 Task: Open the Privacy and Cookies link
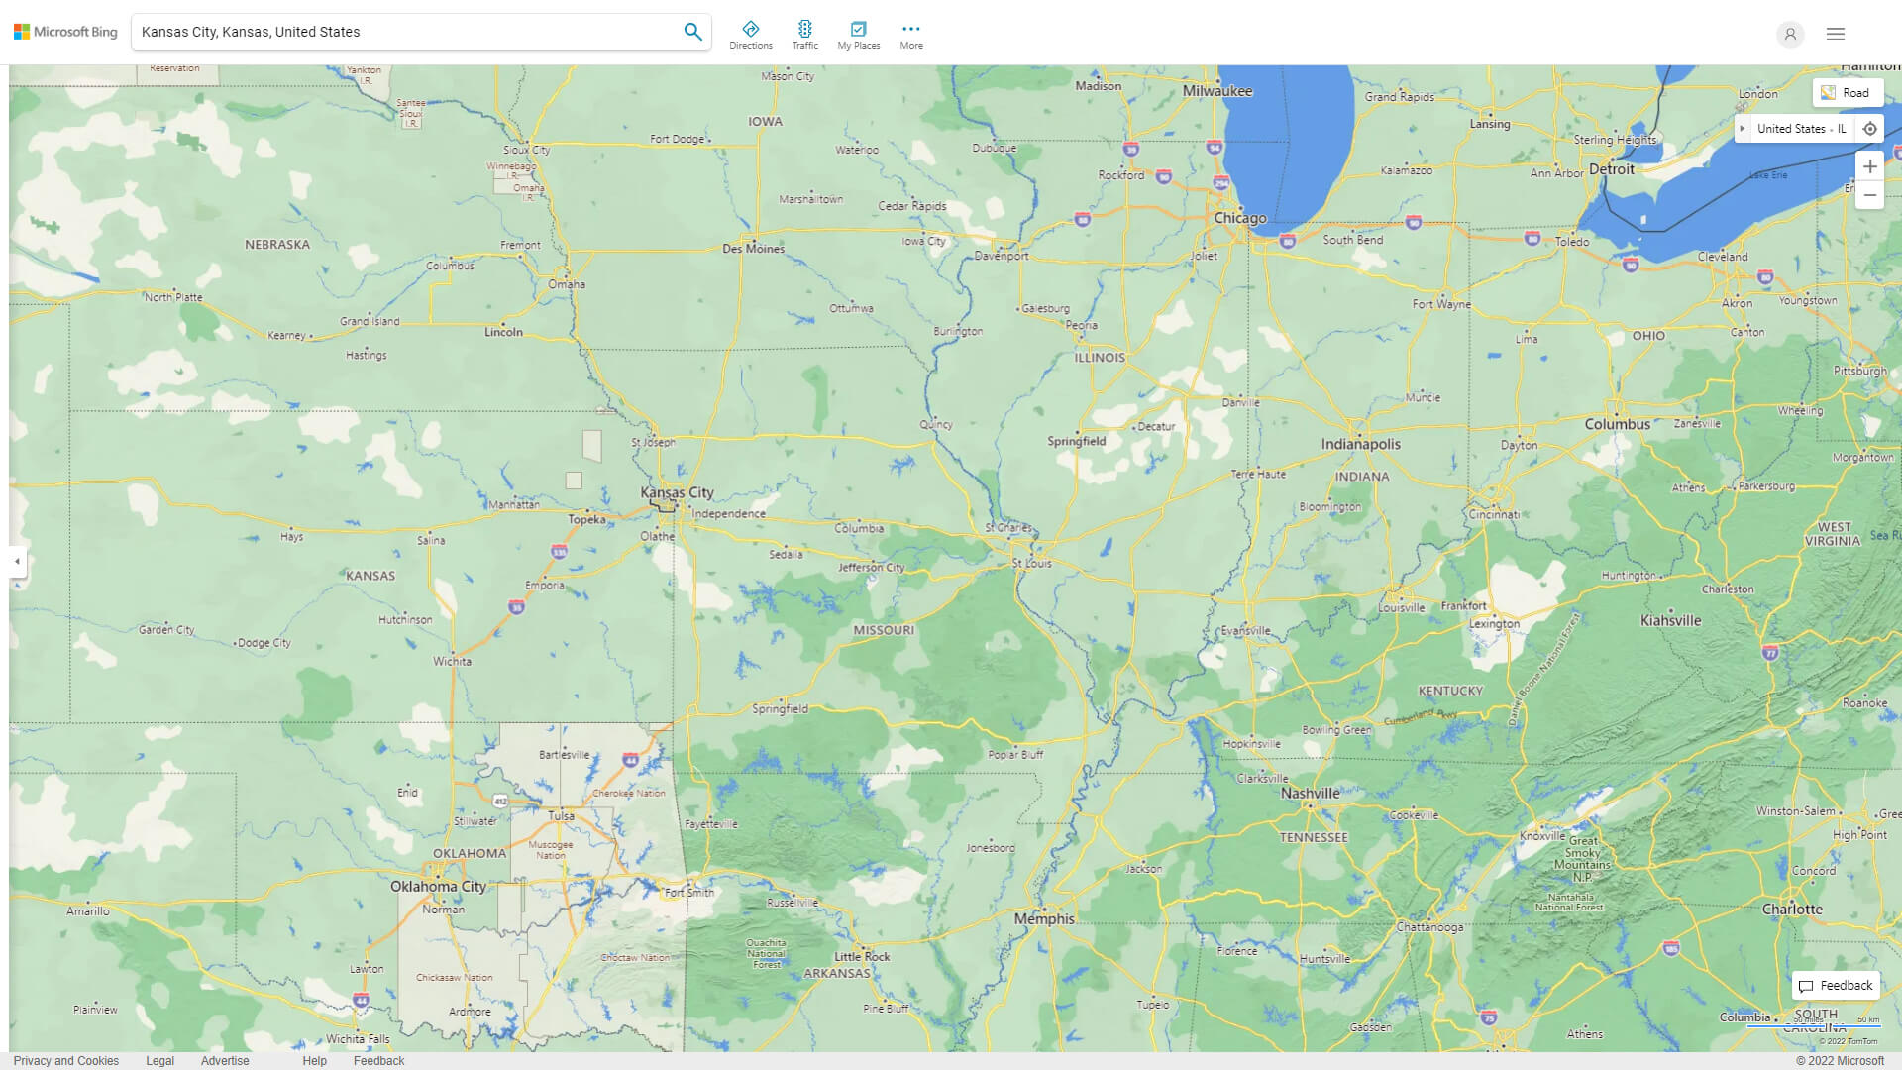(66, 1060)
